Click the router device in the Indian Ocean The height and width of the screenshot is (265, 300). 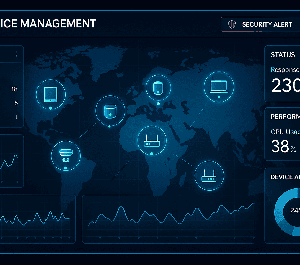point(209,175)
